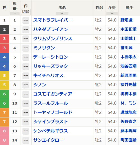140x145 pixels.
Task: Expand the 馬名 sort dropdown arrow
Action: click(62, 14)
